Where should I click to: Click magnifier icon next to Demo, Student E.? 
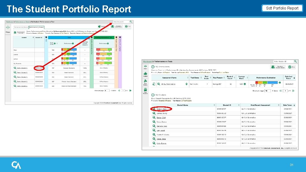click(15, 86)
